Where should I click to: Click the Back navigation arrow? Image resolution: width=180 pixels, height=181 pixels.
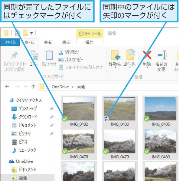tap(7, 87)
